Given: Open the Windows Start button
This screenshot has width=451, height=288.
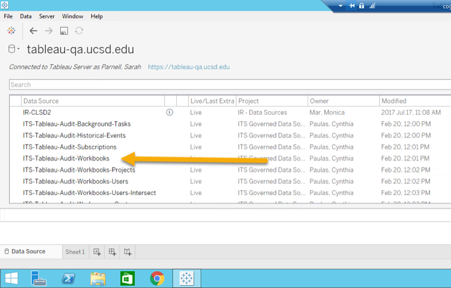Looking at the screenshot, I should coord(11,278).
